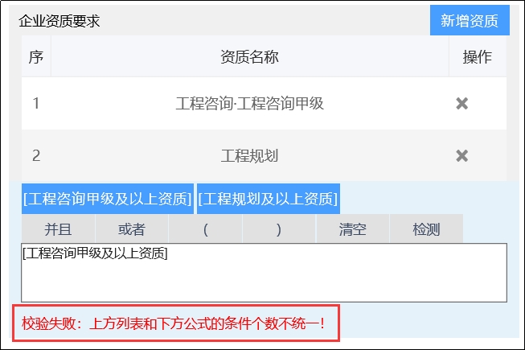Run 检测 to validate the formula
The height and width of the screenshot is (350, 525).
click(x=426, y=229)
